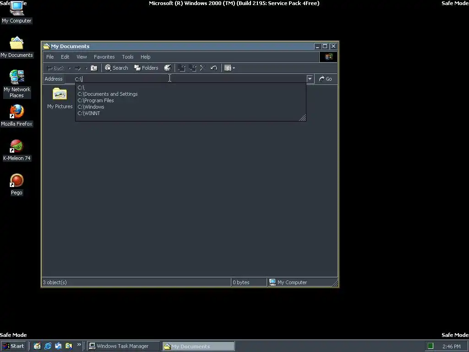Select the My Computer desktop icon
This screenshot has width=469, height=352.
16,12
